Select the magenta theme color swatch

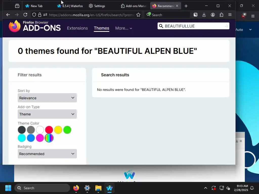pyautogui.click(x=40, y=138)
